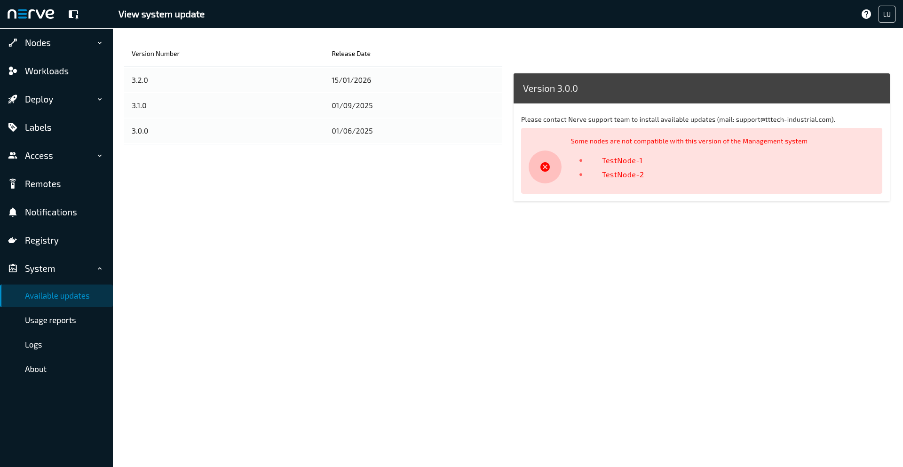The image size is (903, 467).
Task: Toggle sidebar collapse icon beside logo
Action: pyautogui.click(x=73, y=15)
